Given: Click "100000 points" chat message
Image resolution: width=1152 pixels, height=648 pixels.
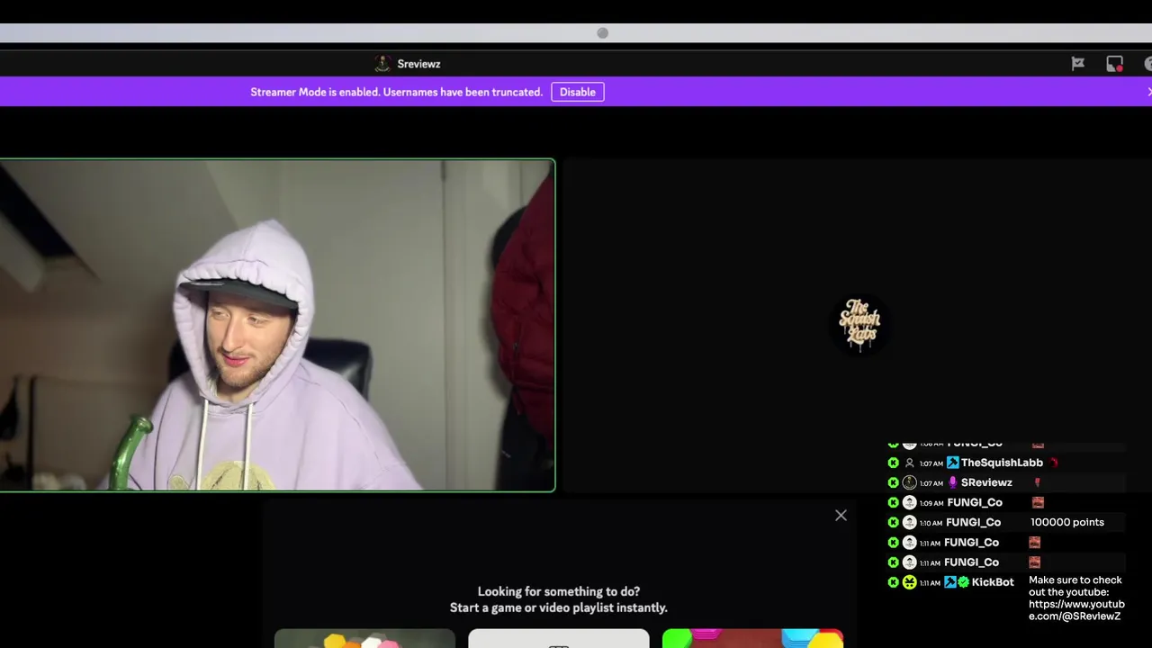Looking at the screenshot, I should pos(1067,522).
